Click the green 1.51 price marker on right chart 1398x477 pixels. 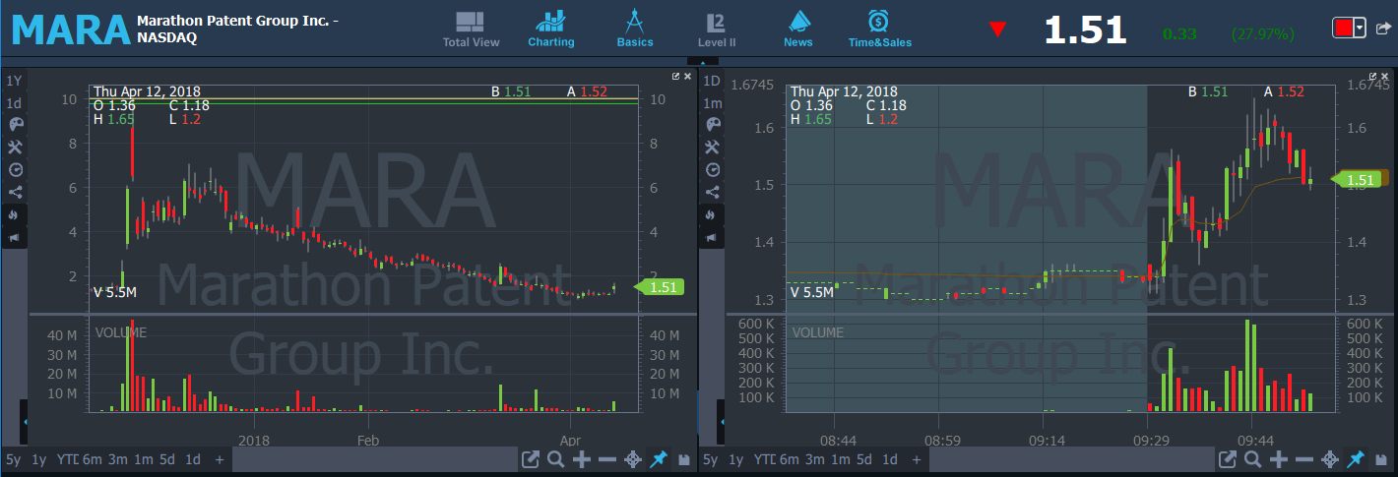pyautogui.click(x=1356, y=179)
